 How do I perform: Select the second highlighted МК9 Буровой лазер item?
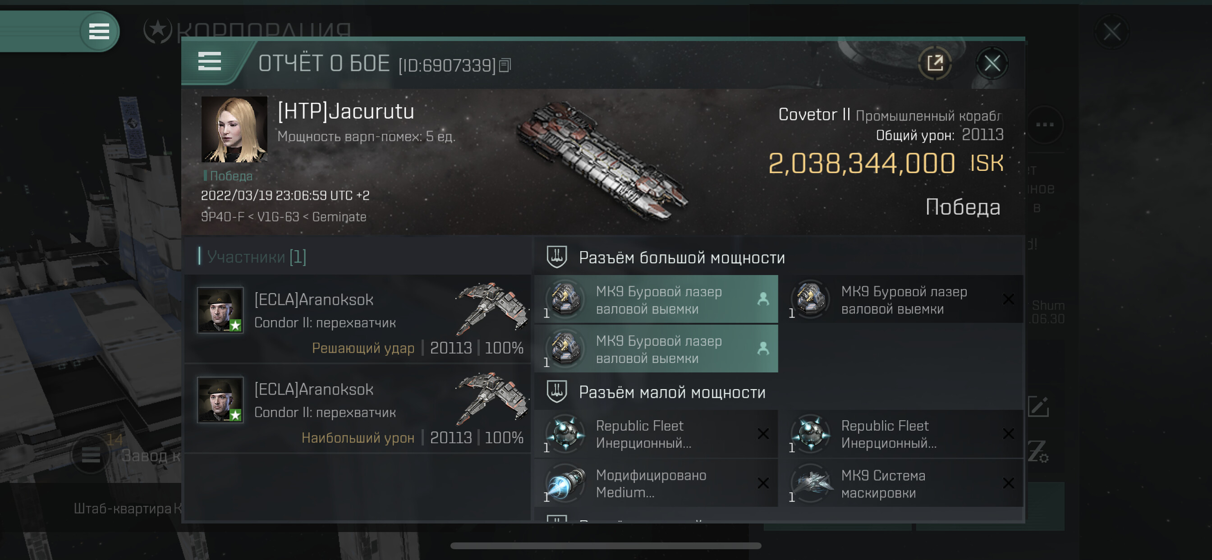[656, 349]
